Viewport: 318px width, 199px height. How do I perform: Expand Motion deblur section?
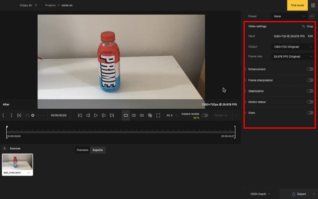click(x=245, y=102)
